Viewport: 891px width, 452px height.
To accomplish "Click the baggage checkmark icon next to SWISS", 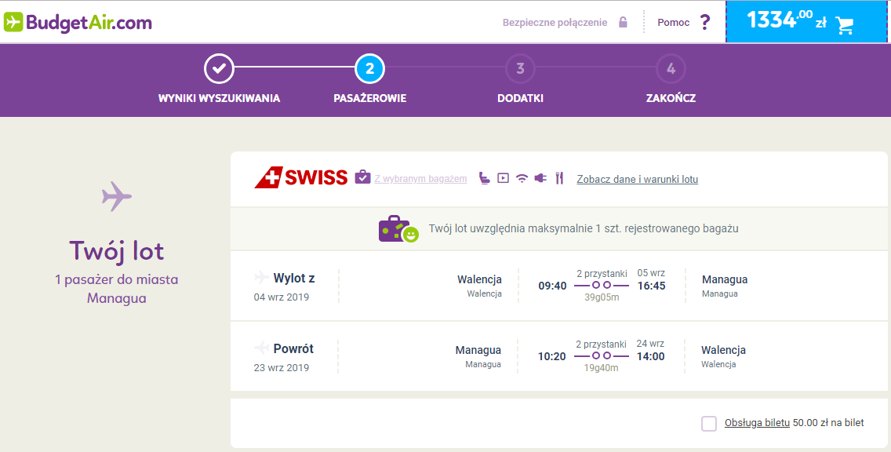I will click(362, 177).
